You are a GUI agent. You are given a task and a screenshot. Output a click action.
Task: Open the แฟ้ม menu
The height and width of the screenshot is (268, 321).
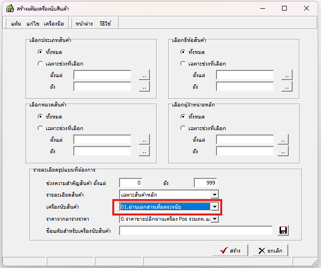pos(15,24)
